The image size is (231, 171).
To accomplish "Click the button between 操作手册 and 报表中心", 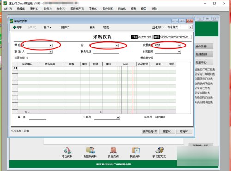I will [x=204, y=54].
